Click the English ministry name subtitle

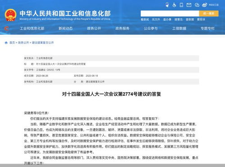65,19
